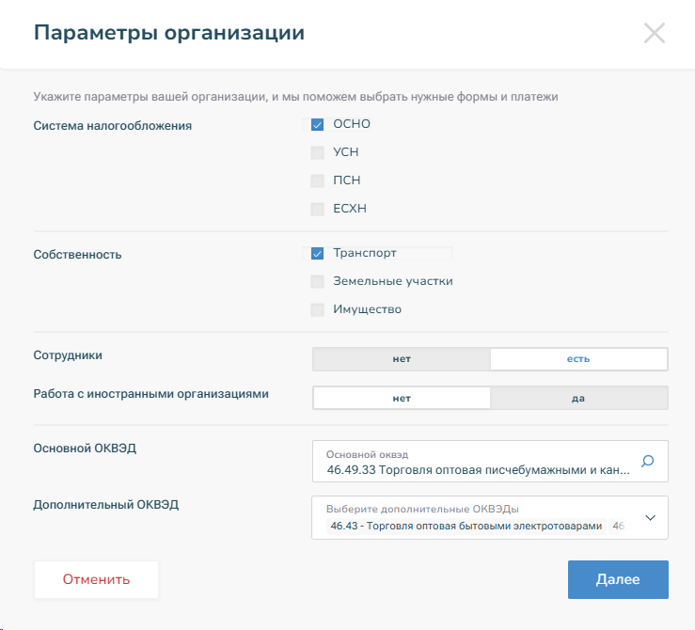This screenshot has width=695, height=630.
Task: Check the Земельные участки option
Action: 318,281
